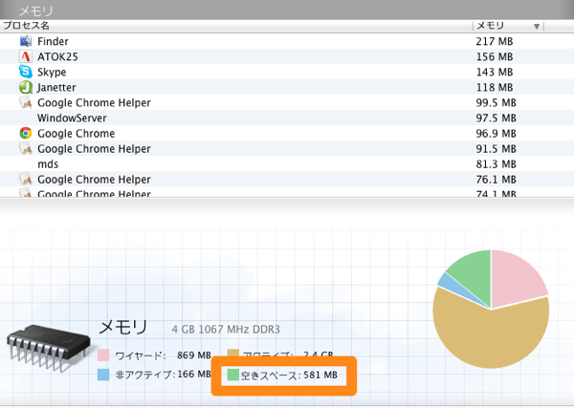Screen dimensions: 574x408
Task: Click the ワイヤード 869 MB value
Action: pyautogui.click(x=194, y=355)
